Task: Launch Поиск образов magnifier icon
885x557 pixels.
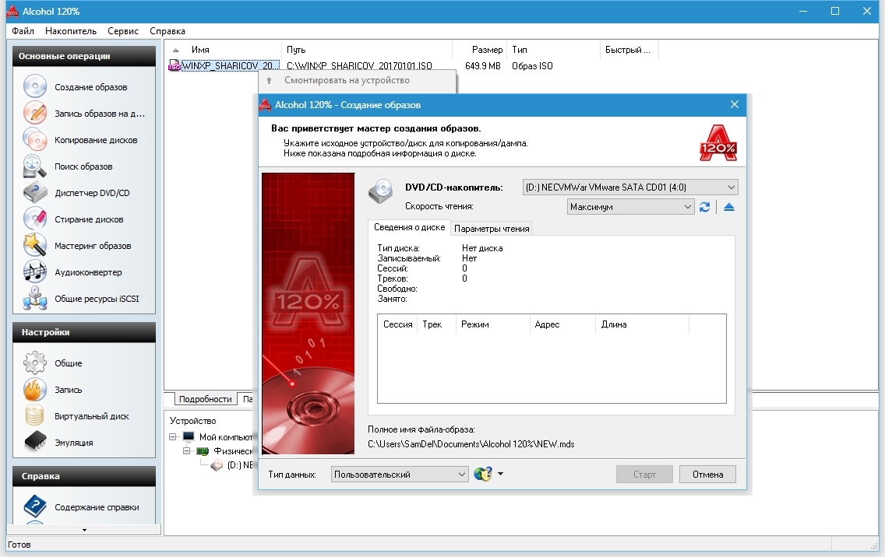Action: pyautogui.click(x=35, y=166)
